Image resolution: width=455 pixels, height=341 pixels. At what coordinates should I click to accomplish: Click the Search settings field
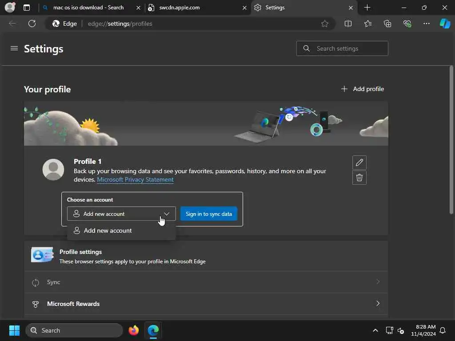[342, 48]
